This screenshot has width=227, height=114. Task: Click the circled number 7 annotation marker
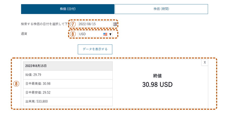pos(73,24)
